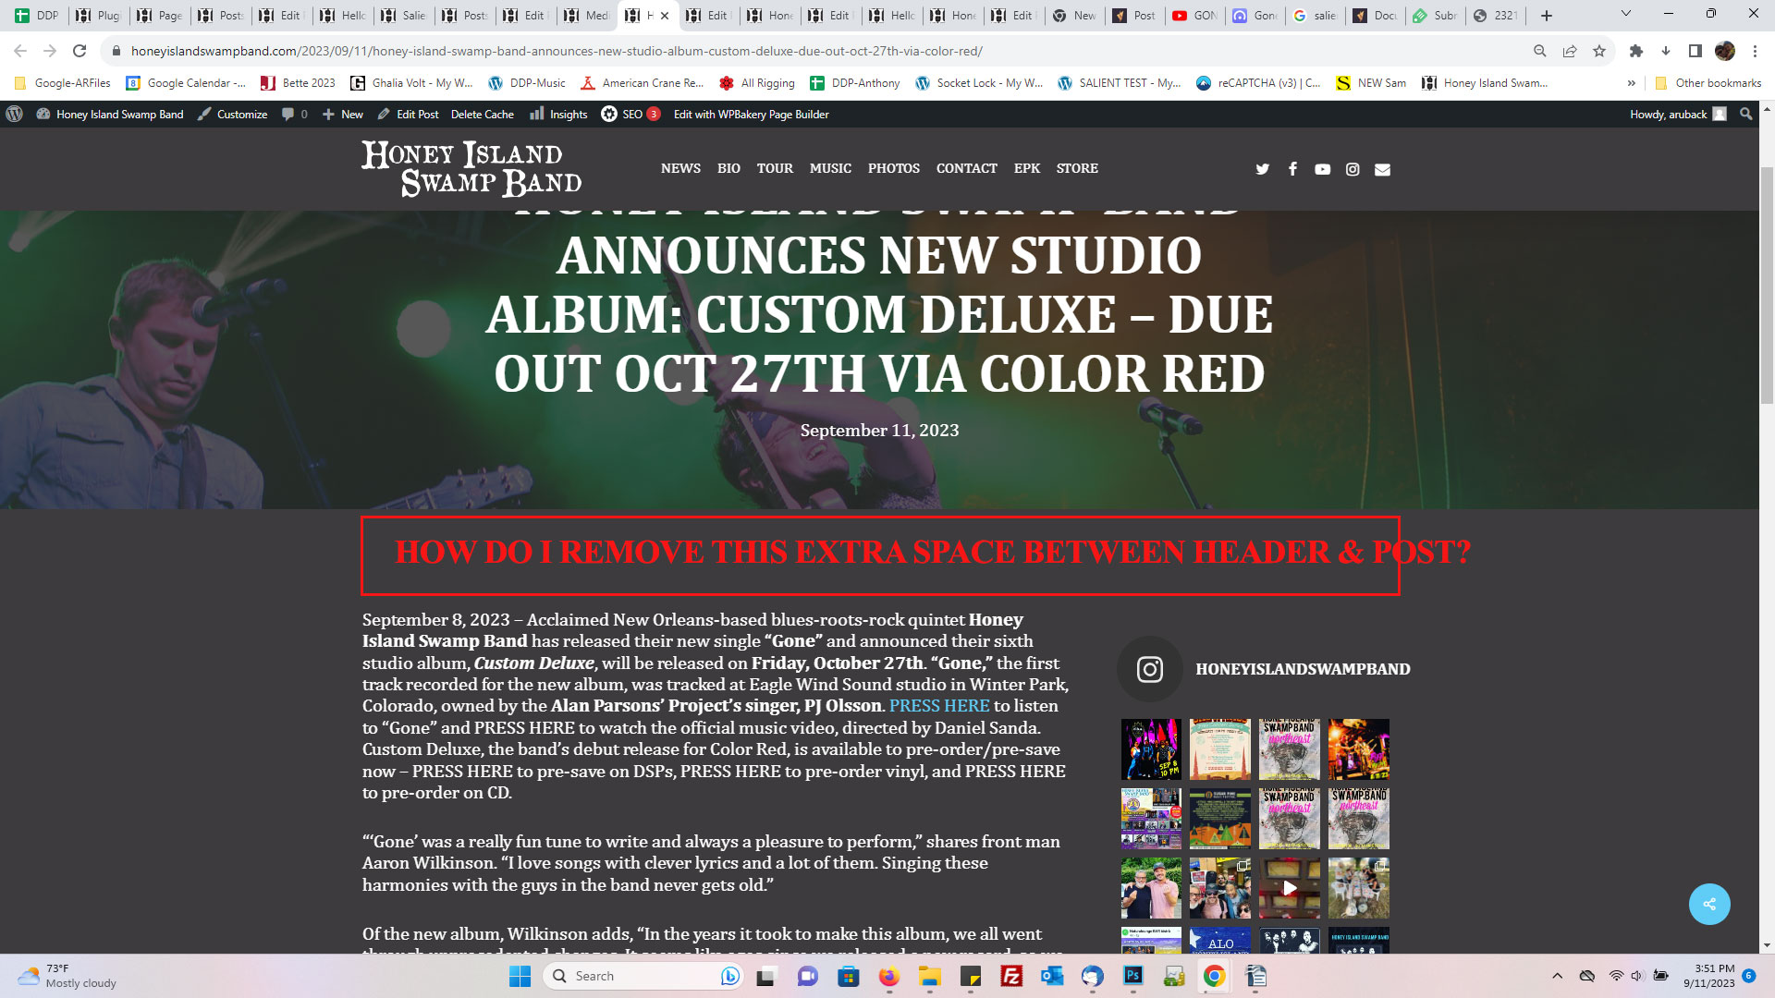Open Outlook from the taskbar
The image size is (1775, 998).
(x=1052, y=976)
